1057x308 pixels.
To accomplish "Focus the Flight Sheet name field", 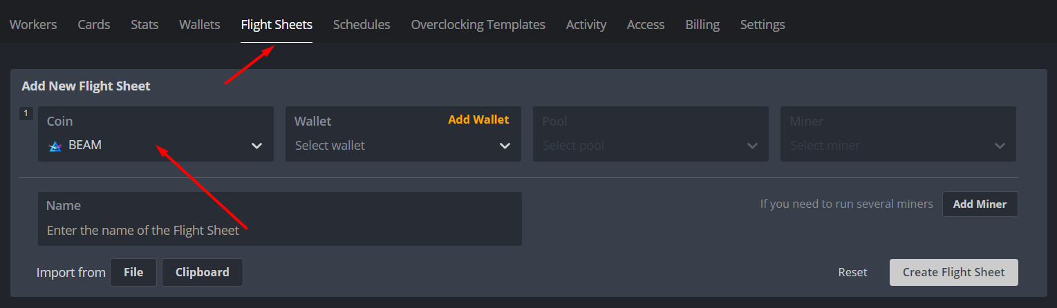I will point(280,219).
